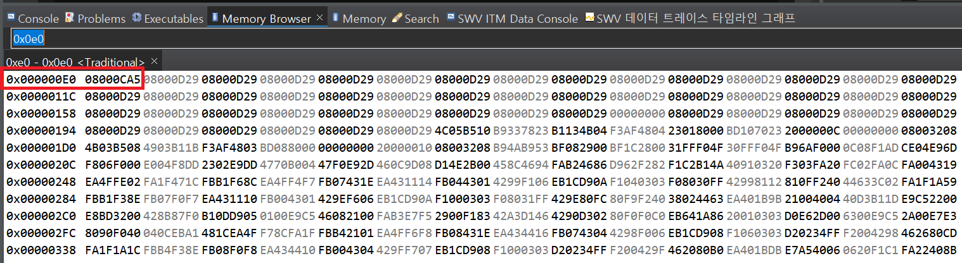Select memory cell 47F0E92D
This screenshot has height=263, width=962.
[x=346, y=165]
